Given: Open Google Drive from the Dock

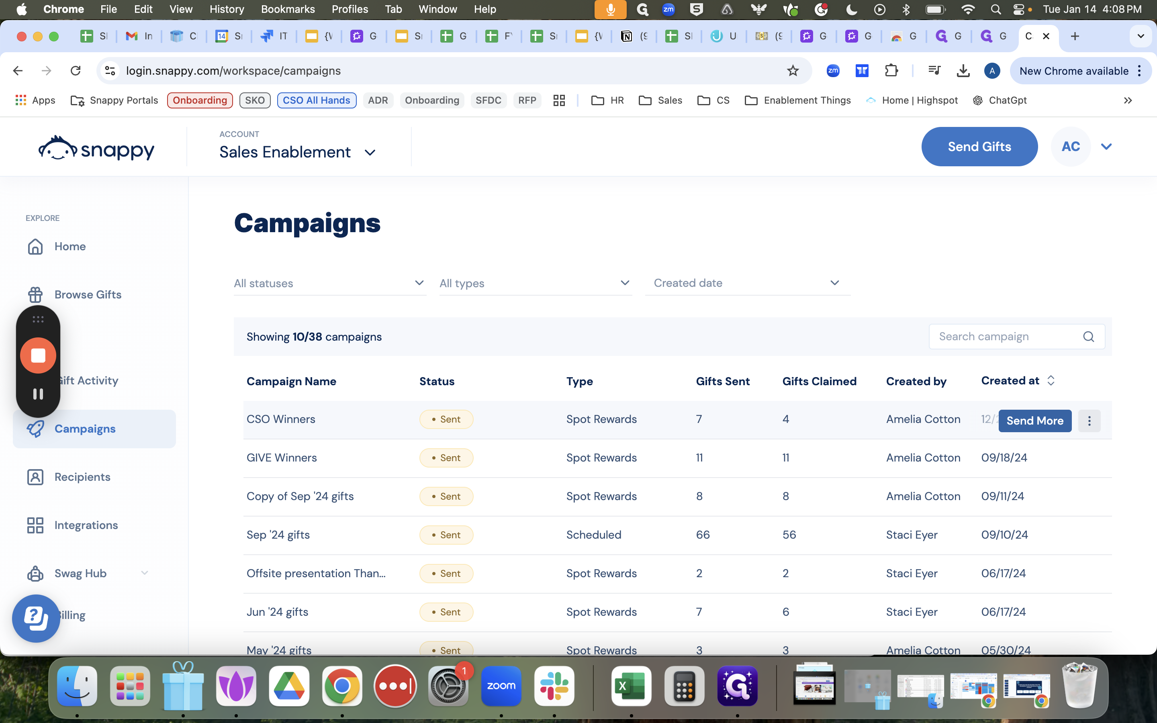Looking at the screenshot, I should [x=289, y=686].
